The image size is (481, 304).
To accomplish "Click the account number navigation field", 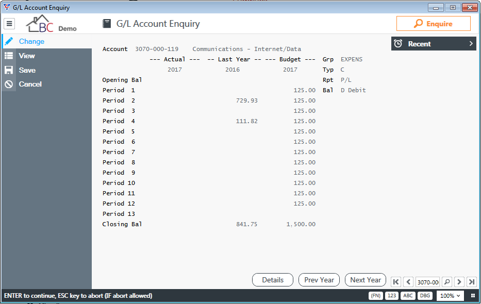I will tap(427, 282).
